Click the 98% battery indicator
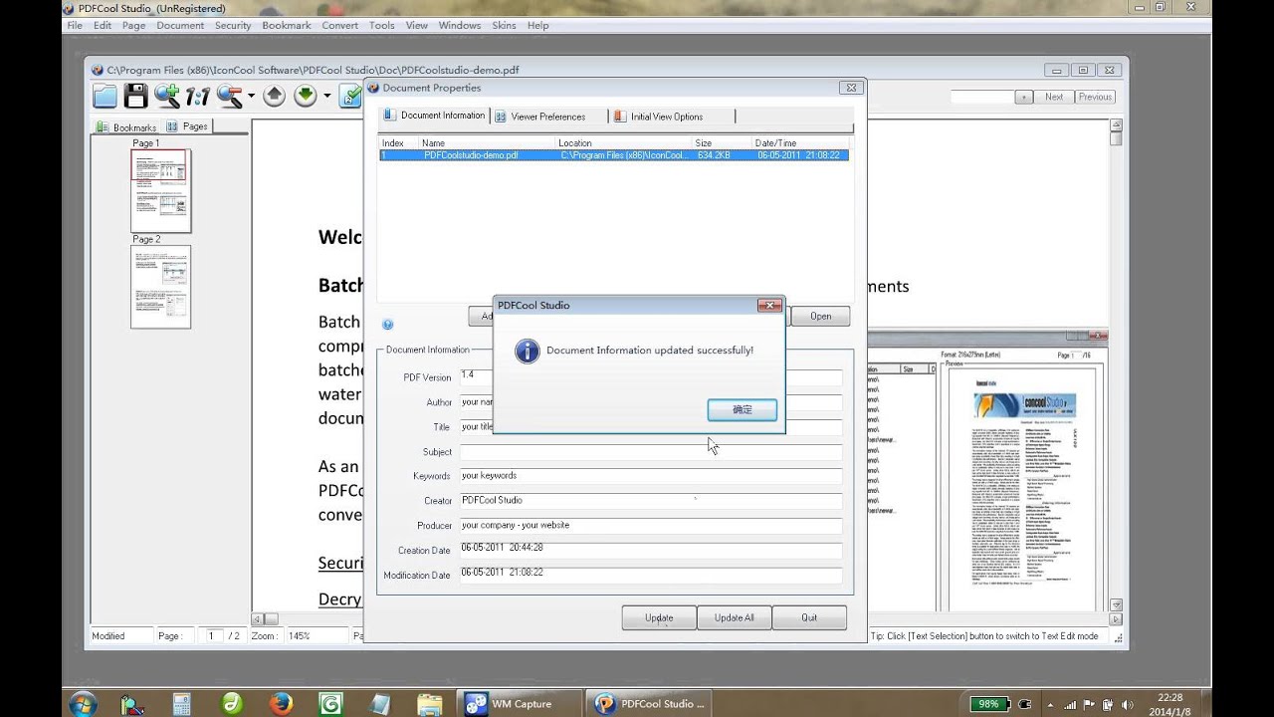 tap(989, 703)
